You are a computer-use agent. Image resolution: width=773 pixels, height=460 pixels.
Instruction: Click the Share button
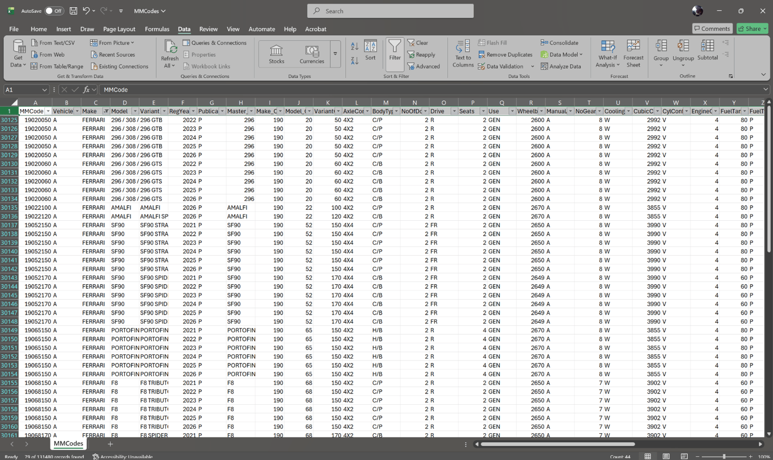point(752,28)
